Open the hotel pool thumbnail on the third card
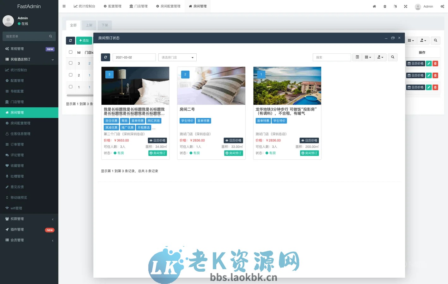Screen dimensions: 448x284 287,86
